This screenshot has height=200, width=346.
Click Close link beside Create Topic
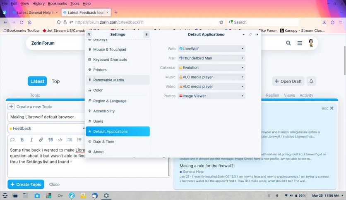[x=54, y=185]
